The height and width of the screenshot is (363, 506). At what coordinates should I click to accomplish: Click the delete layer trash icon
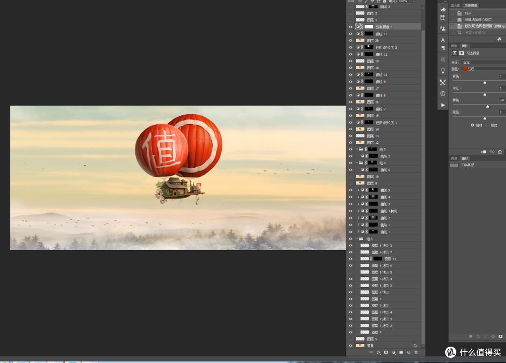[x=416, y=352]
